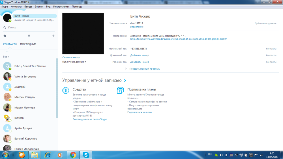Click the Подписаться на план link
Viewport: 283px width, 159px height.
[x=140, y=112]
